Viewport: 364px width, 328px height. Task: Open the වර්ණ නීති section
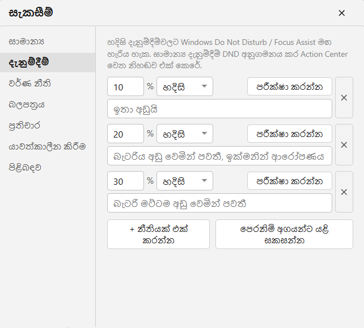tap(48, 84)
